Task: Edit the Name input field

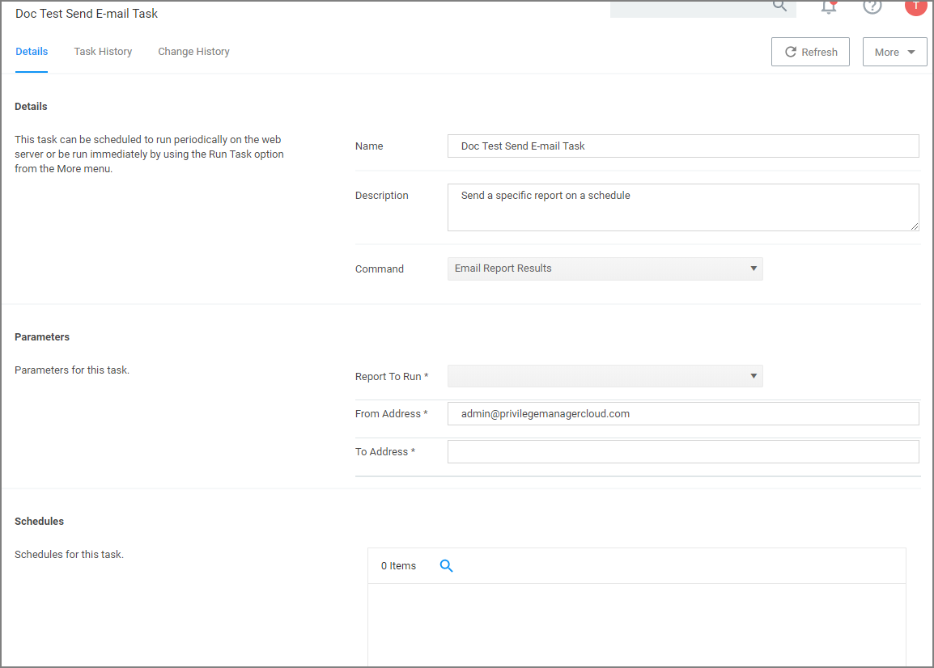Action: [x=683, y=146]
